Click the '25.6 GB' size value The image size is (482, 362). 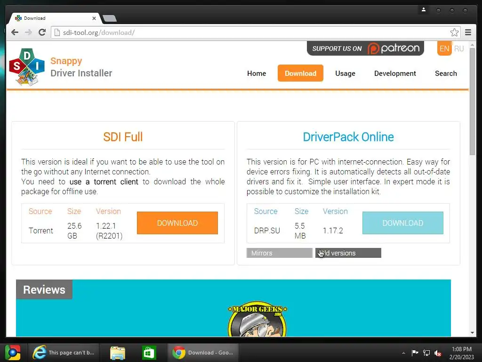74,230
